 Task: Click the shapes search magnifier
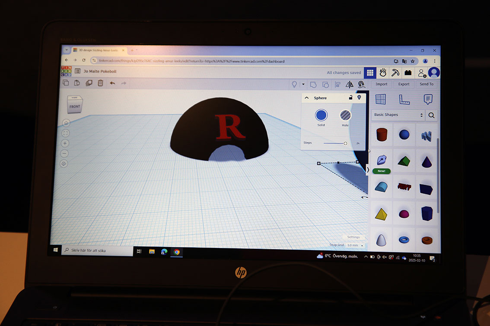pos(432,115)
